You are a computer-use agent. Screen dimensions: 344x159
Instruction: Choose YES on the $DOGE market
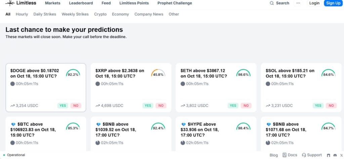pos(63,106)
